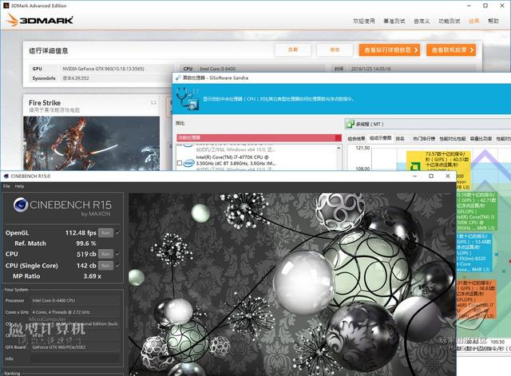This screenshot has width=511, height=376.
Task: Open the 功能测试 tab in 3DMark
Action: [x=449, y=22]
